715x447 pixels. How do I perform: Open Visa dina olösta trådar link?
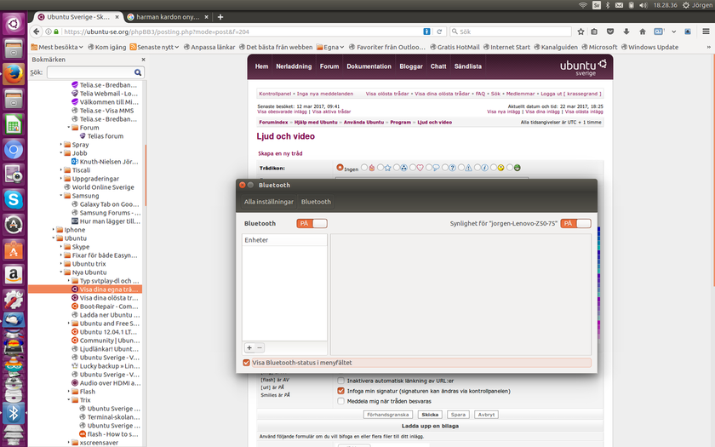tap(442, 94)
